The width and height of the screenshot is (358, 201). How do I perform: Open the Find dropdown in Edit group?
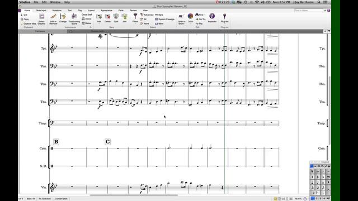[200, 15]
